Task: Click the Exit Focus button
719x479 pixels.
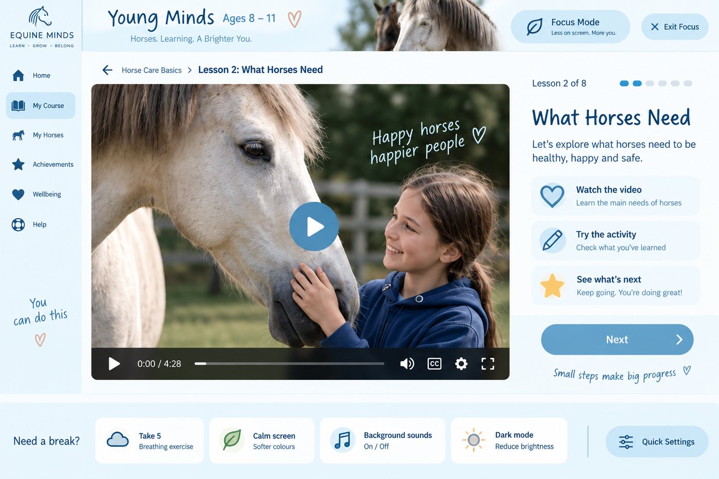Action: click(675, 27)
